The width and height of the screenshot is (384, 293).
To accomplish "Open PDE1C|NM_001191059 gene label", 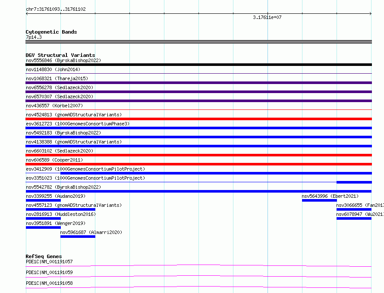I will 49,272.
